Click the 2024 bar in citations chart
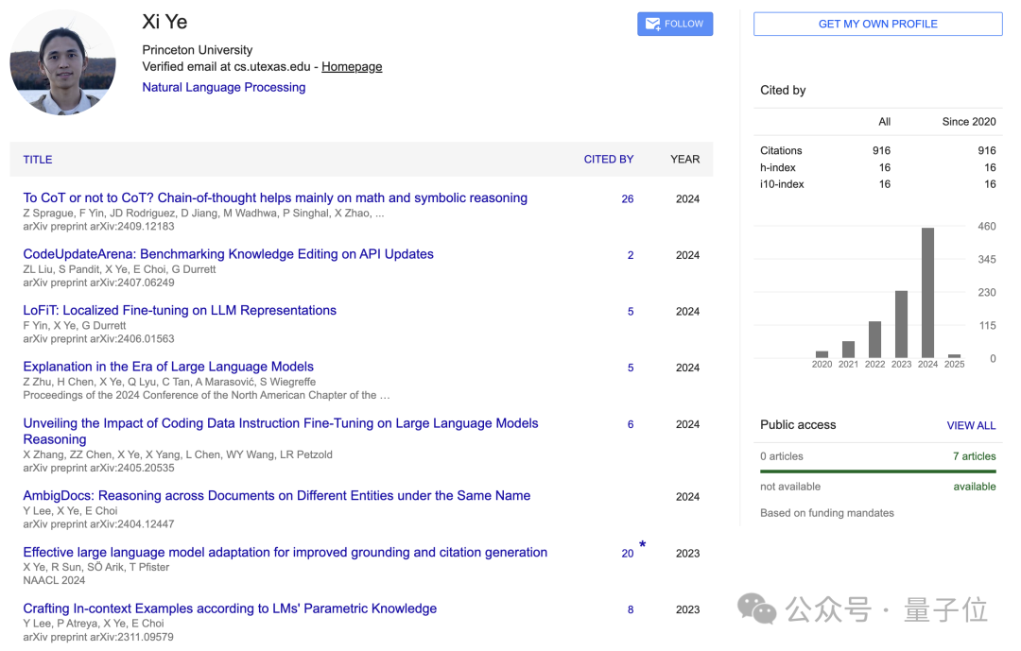 (x=927, y=293)
